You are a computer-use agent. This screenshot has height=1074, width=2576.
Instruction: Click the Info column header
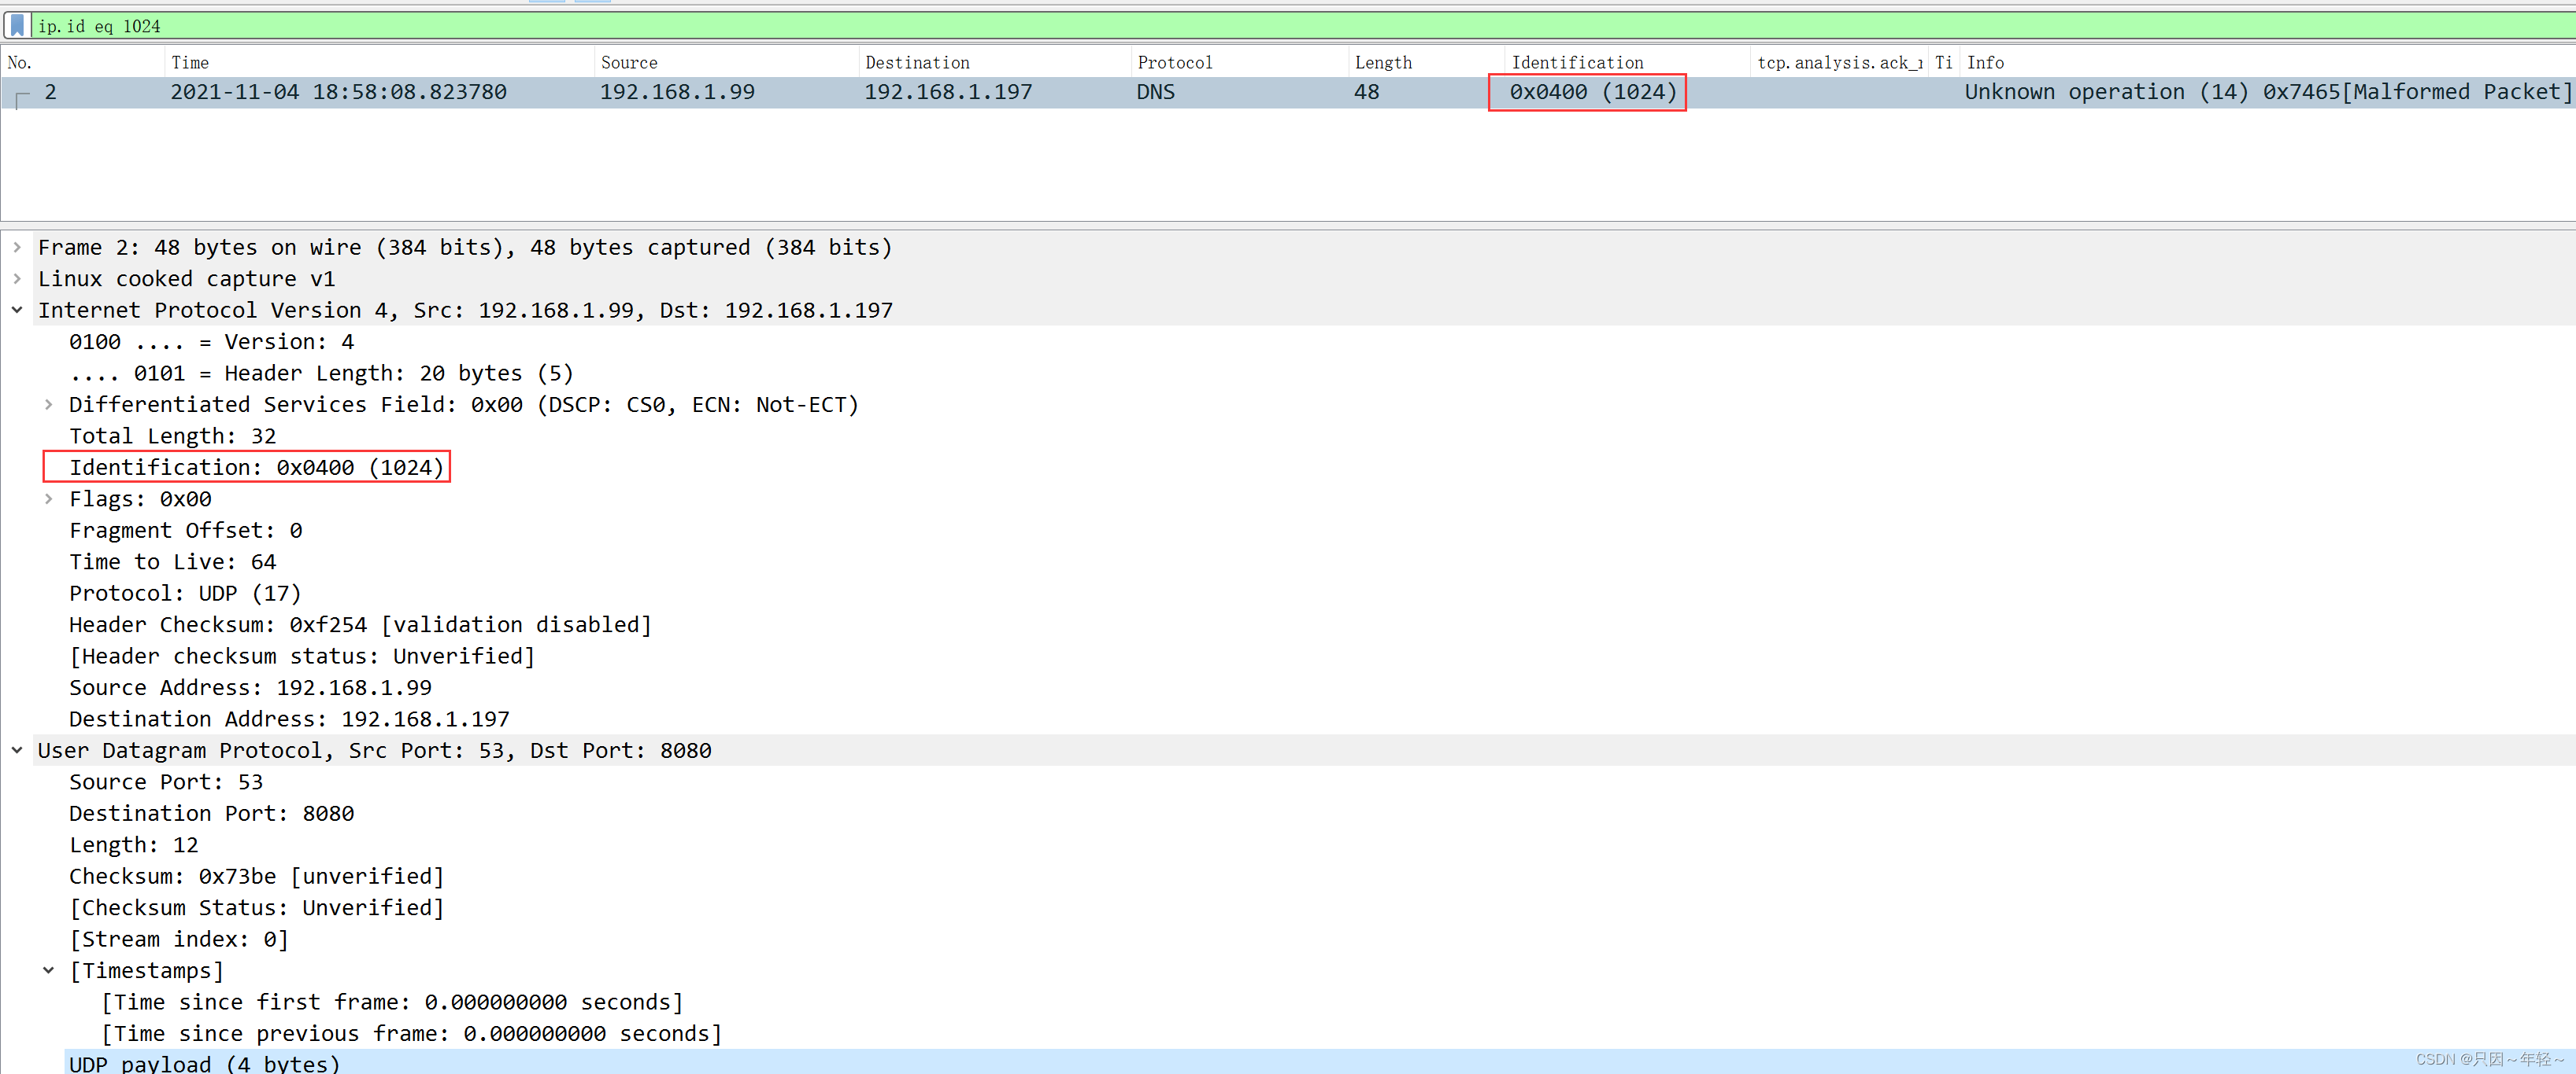click(x=1985, y=63)
